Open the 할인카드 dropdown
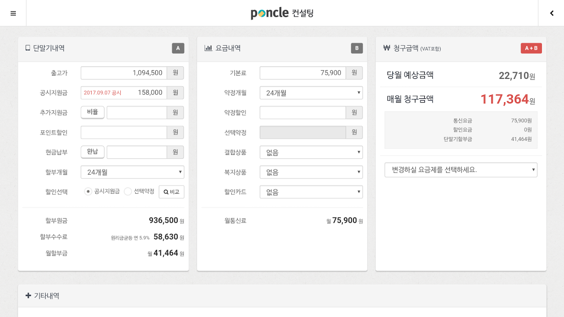 (x=311, y=192)
